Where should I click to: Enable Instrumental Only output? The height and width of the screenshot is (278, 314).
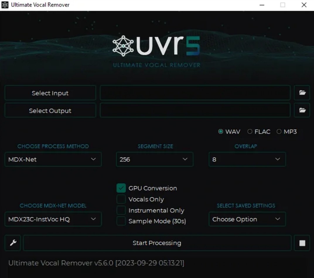point(121,210)
